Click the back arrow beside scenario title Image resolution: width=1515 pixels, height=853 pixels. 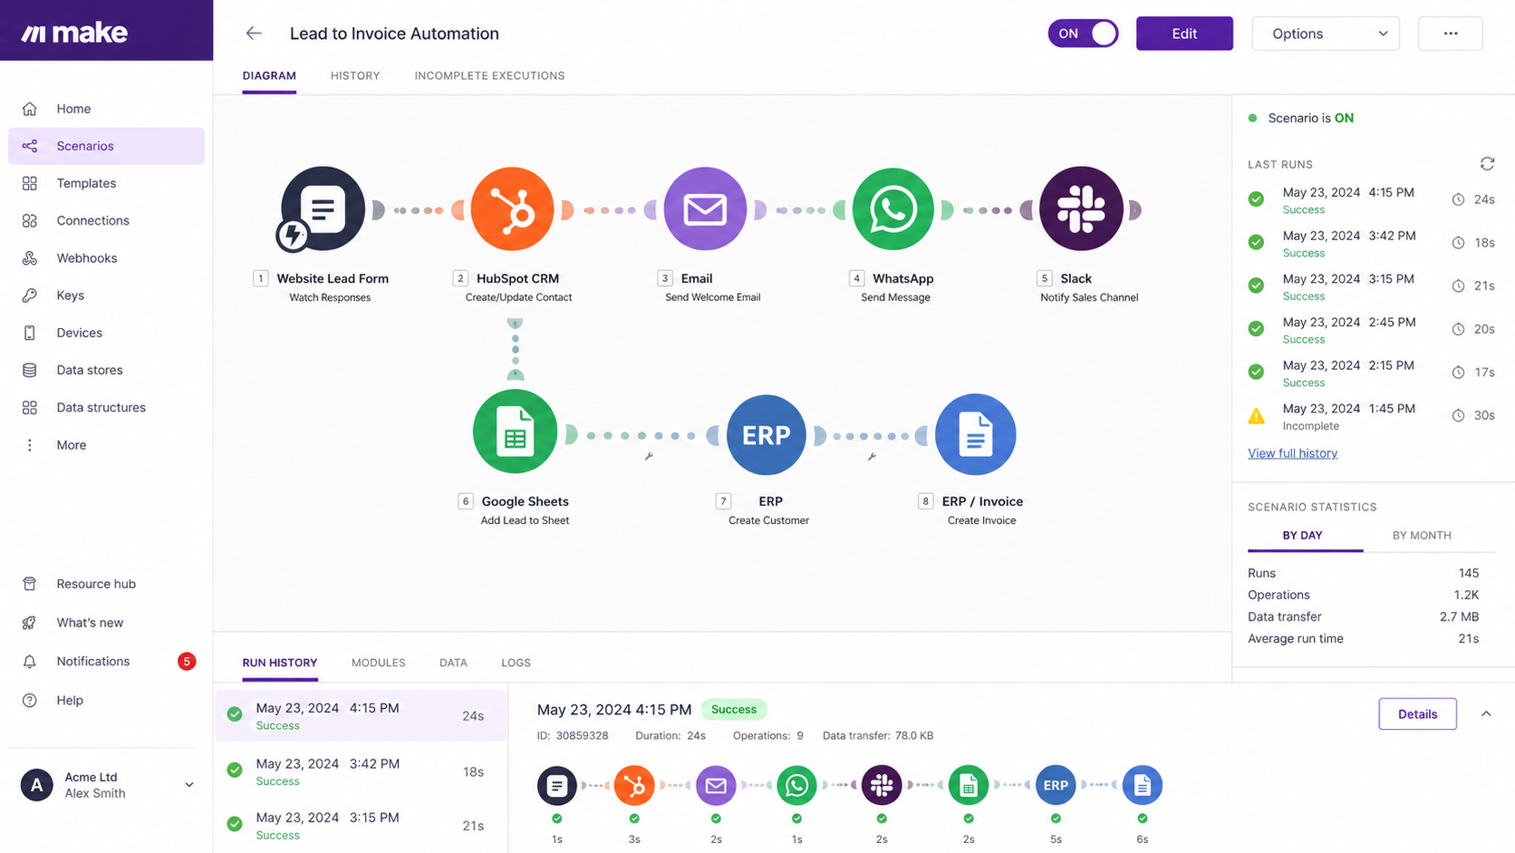[x=254, y=34]
